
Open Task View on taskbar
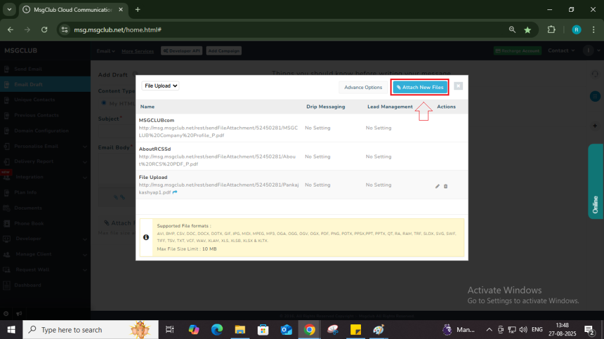coord(169,330)
